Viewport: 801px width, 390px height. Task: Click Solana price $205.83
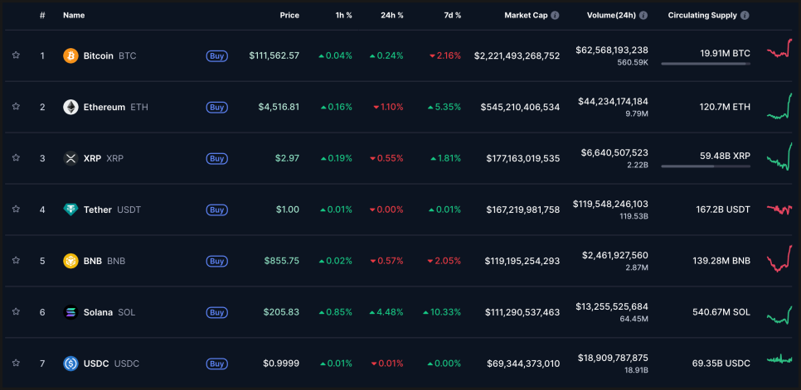(281, 312)
